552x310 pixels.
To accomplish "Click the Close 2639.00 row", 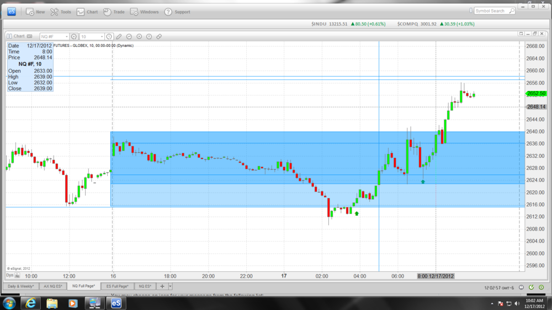I will (30, 89).
